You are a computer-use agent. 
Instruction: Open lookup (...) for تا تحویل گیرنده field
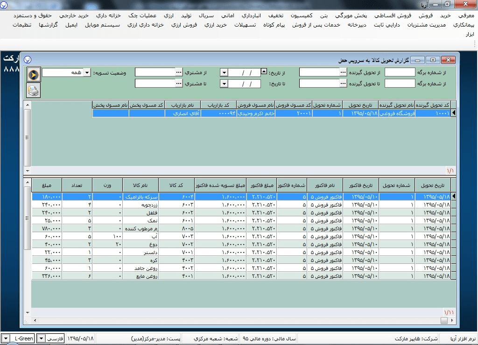(344, 83)
